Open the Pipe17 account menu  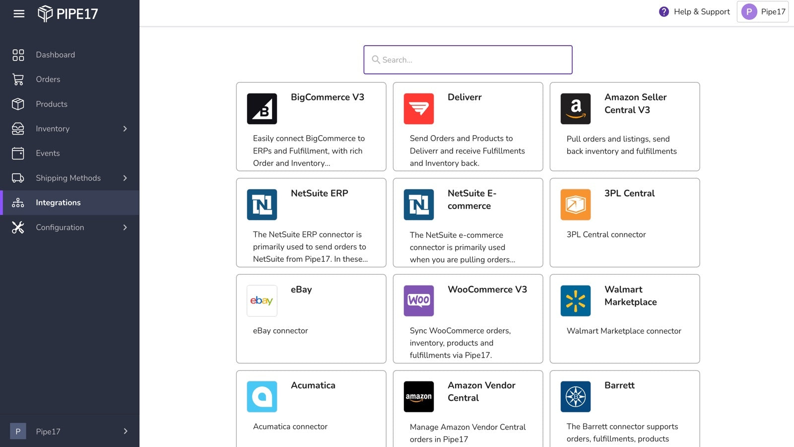click(x=763, y=11)
